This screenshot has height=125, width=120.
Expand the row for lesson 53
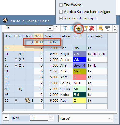point(16,101)
